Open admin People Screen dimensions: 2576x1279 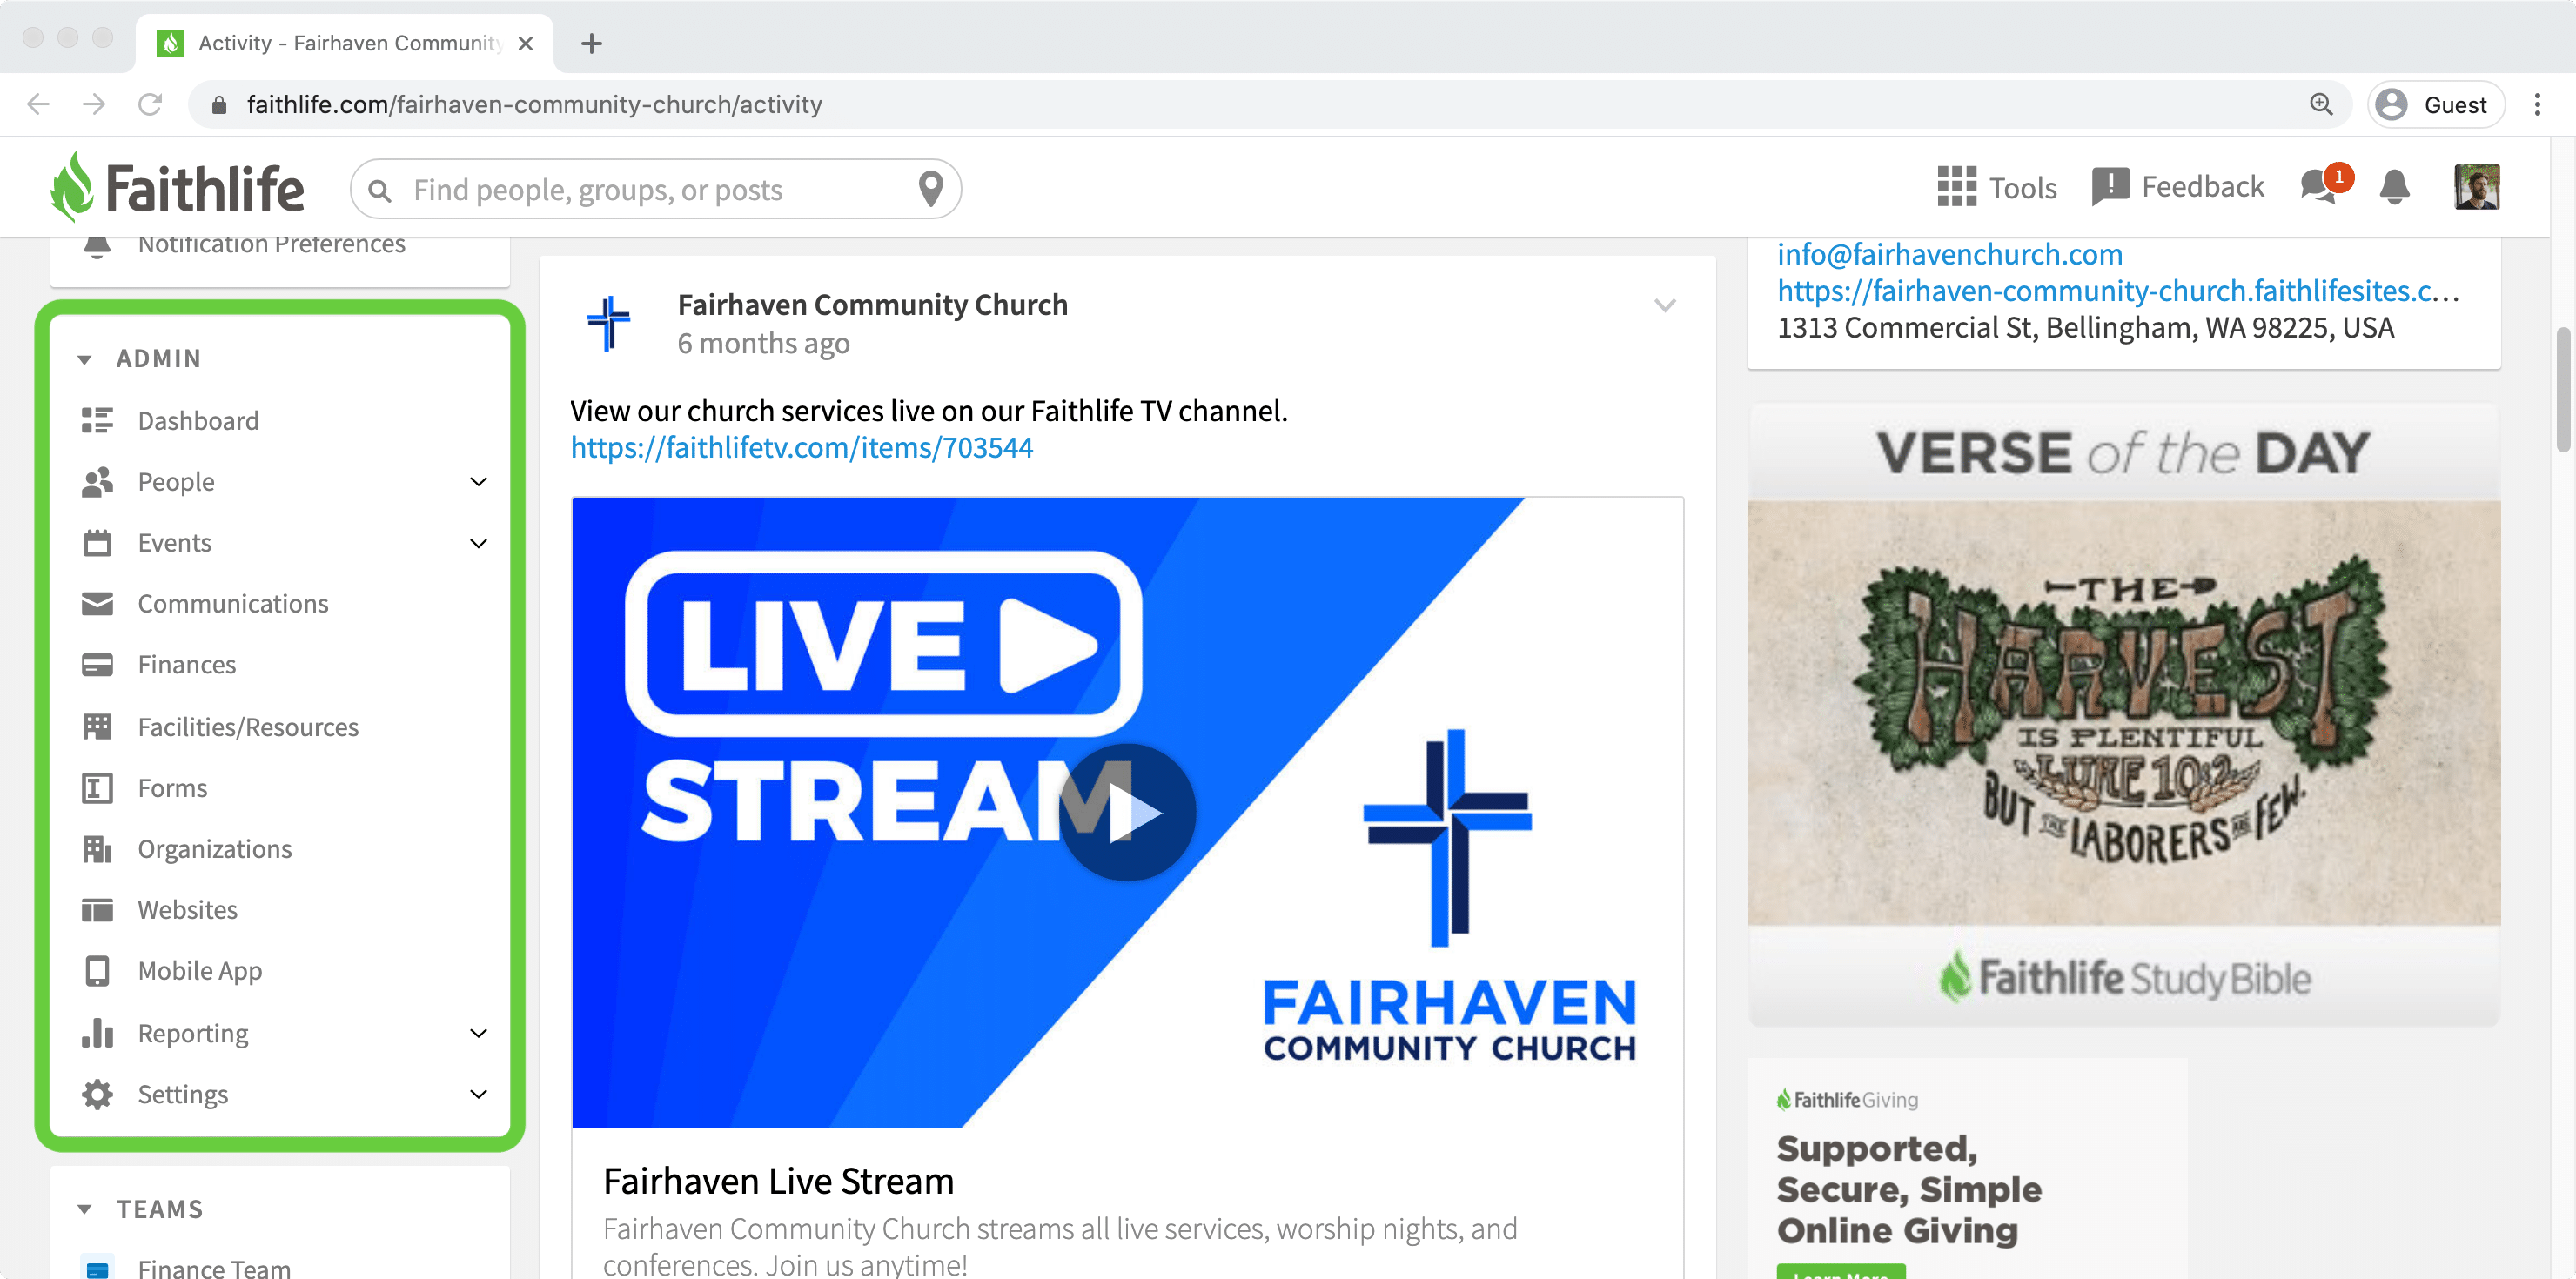pyautogui.click(x=176, y=482)
